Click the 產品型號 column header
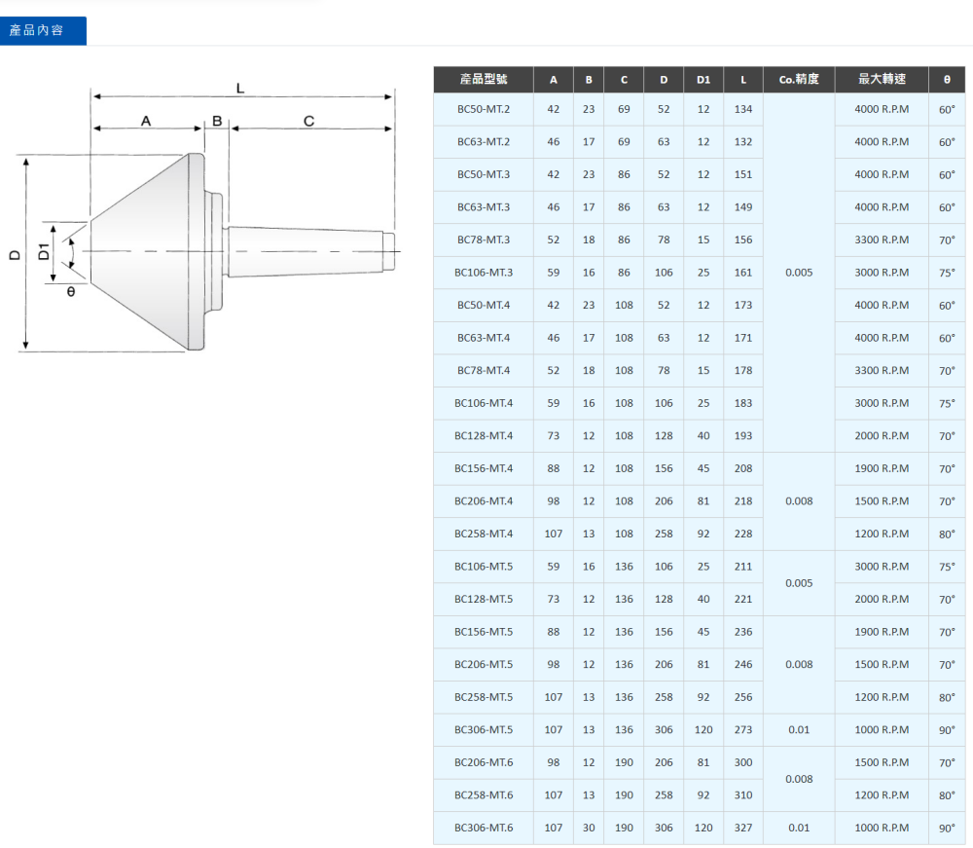 tap(484, 79)
